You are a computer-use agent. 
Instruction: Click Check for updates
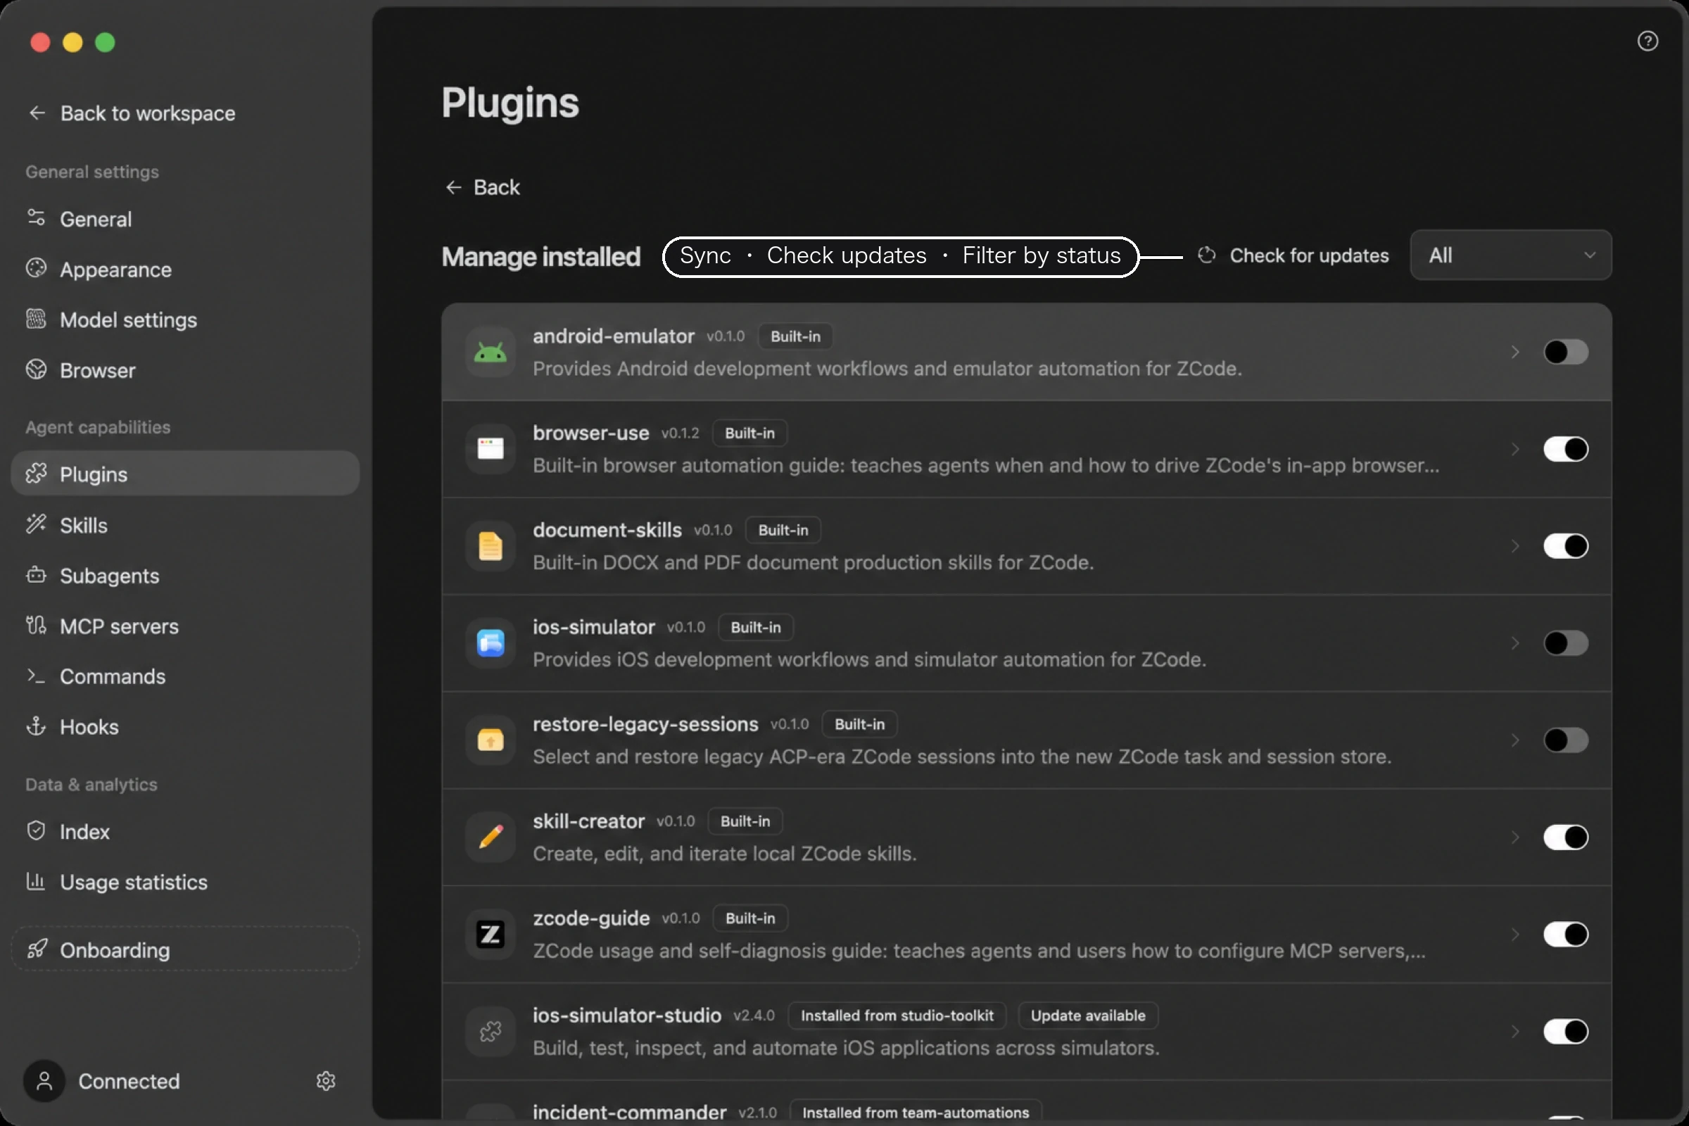1293,255
